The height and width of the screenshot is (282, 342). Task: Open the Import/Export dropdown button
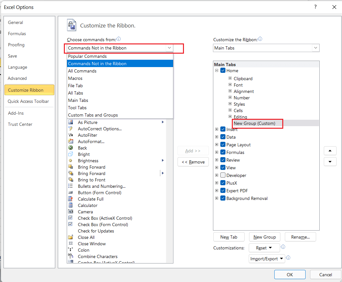[267, 259]
